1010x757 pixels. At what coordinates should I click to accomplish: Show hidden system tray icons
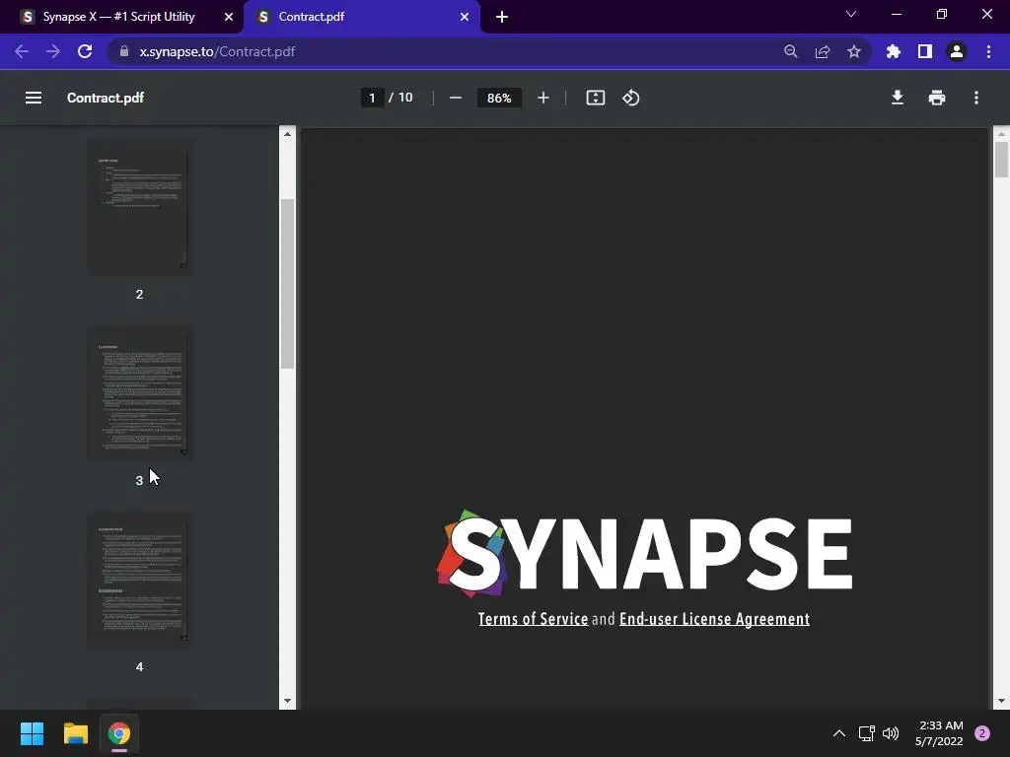pyautogui.click(x=838, y=733)
